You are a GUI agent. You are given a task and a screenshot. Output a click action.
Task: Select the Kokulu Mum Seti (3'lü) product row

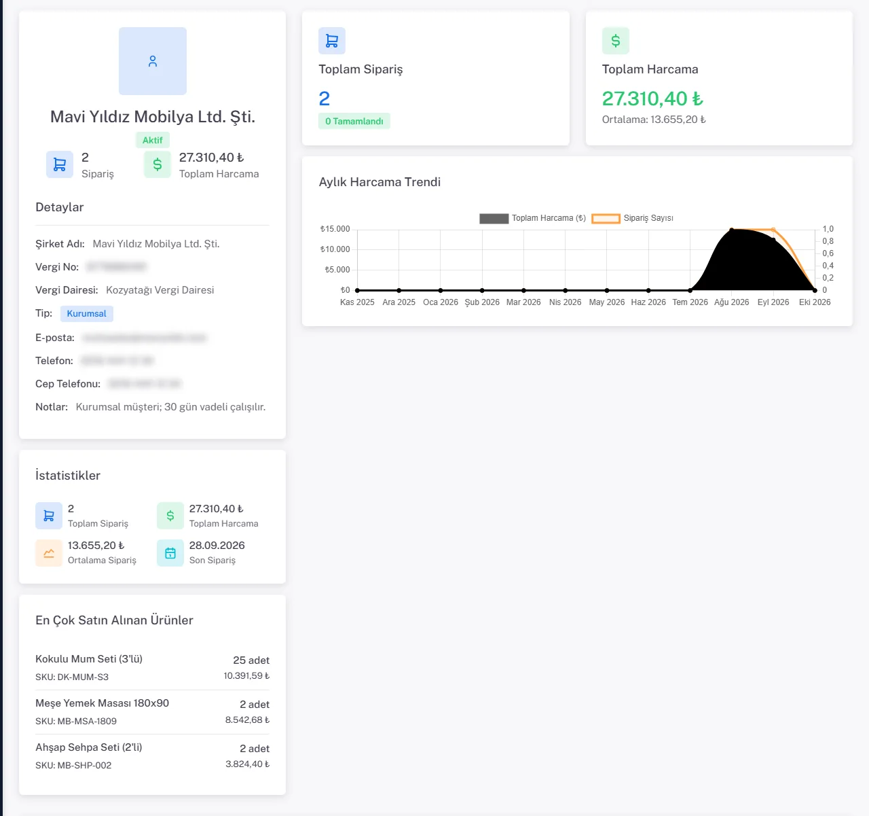[x=153, y=668]
